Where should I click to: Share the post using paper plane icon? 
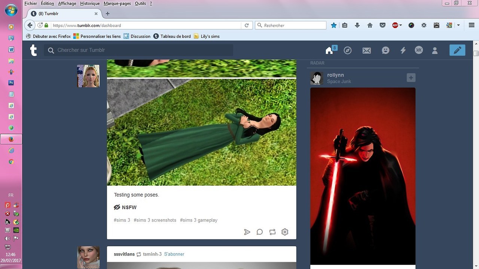click(247, 232)
